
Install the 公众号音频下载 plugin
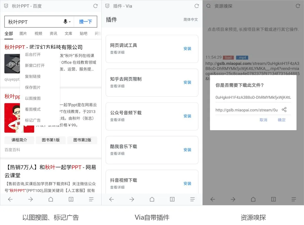click(187, 116)
